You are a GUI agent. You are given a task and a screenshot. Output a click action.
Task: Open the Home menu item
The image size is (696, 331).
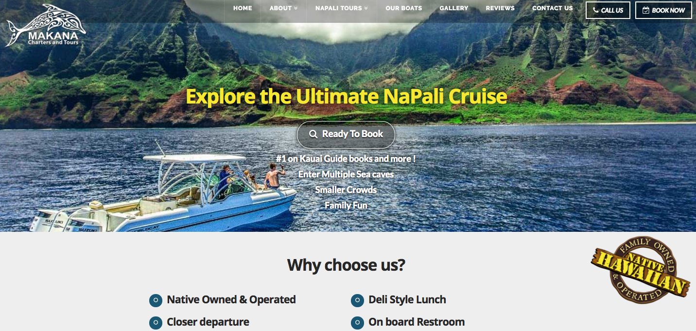[243, 8]
